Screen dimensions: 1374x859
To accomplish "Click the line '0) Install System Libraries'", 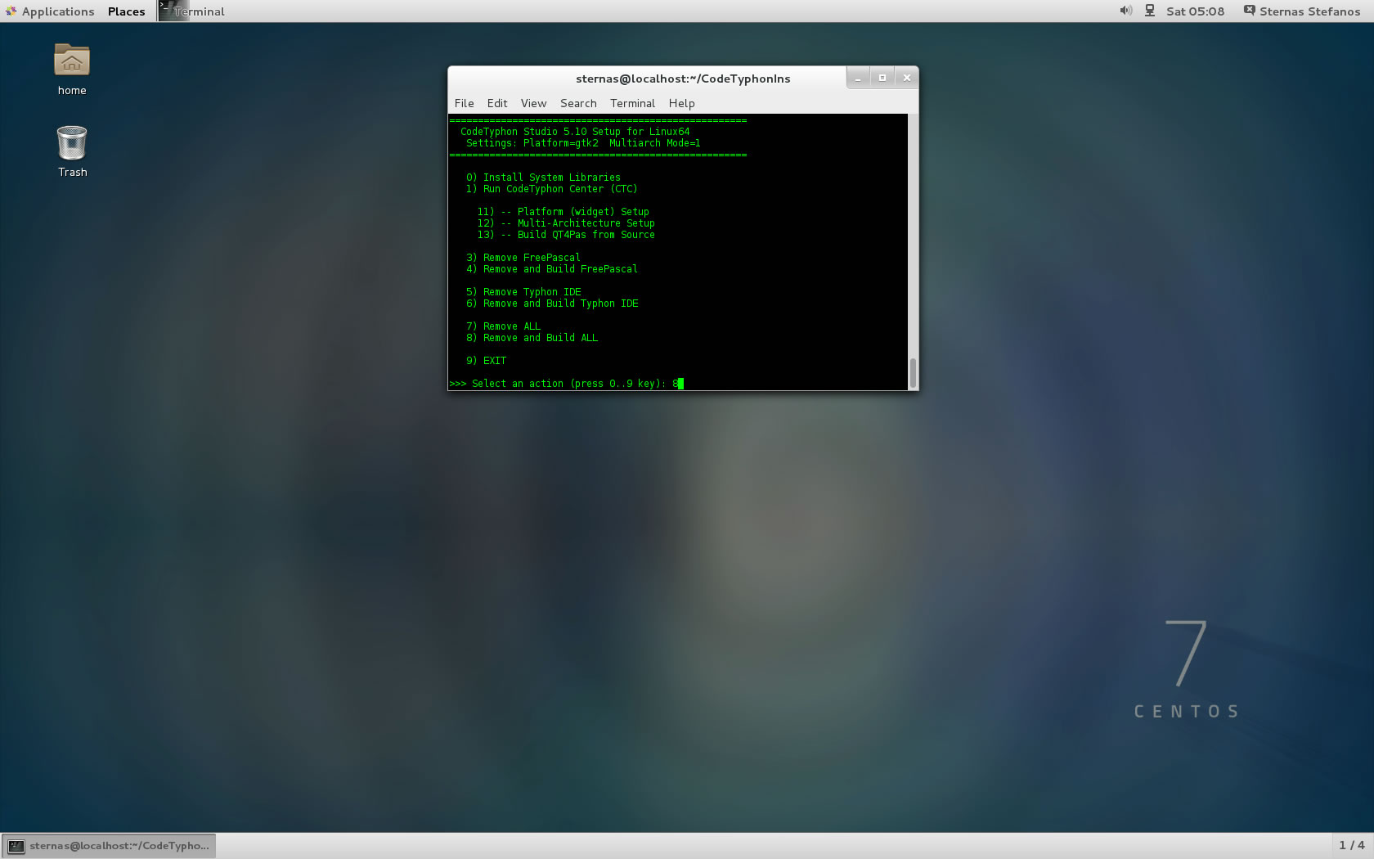I will pos(543,178).
